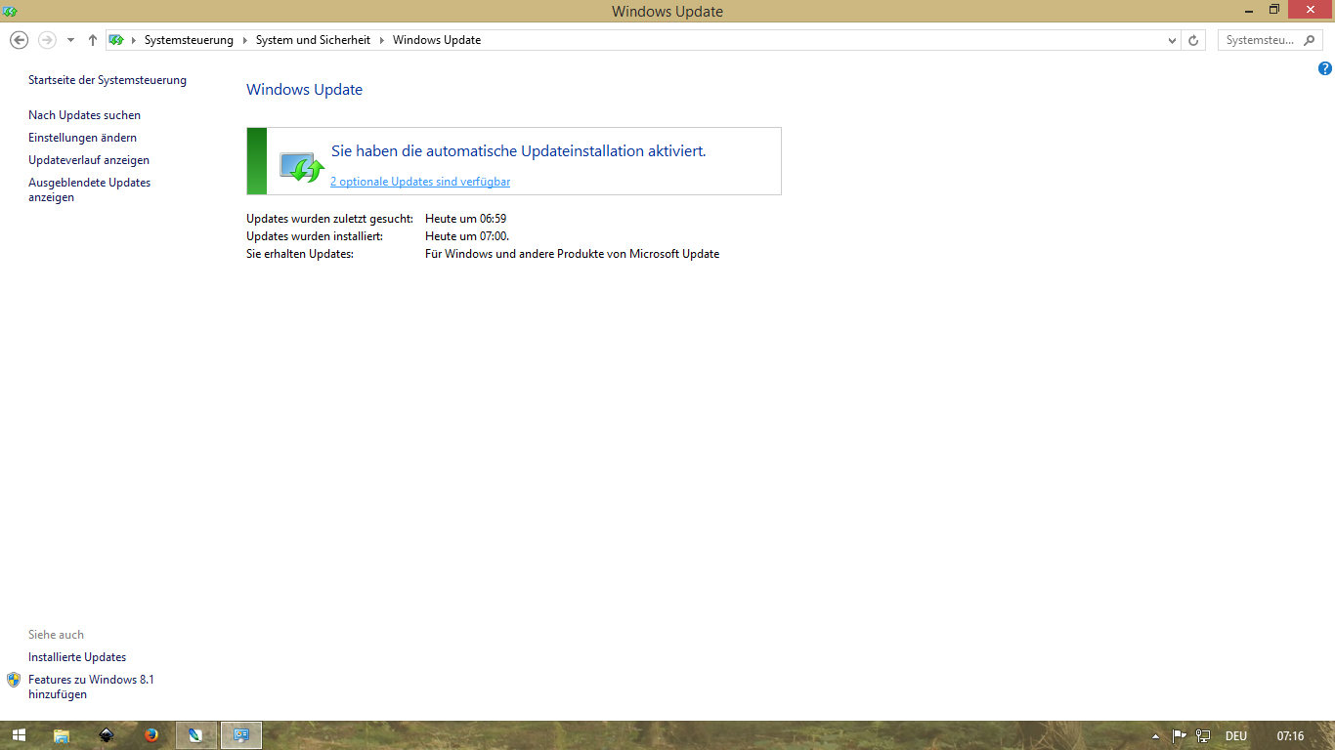Refresh the page with the reload icon
1335x750 pixels.
pos(1193,40)
